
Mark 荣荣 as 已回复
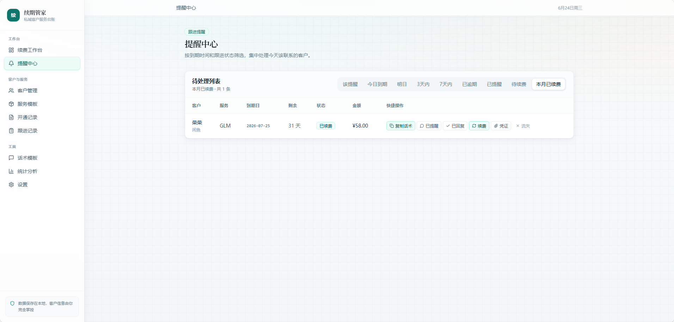coord(455,126)
